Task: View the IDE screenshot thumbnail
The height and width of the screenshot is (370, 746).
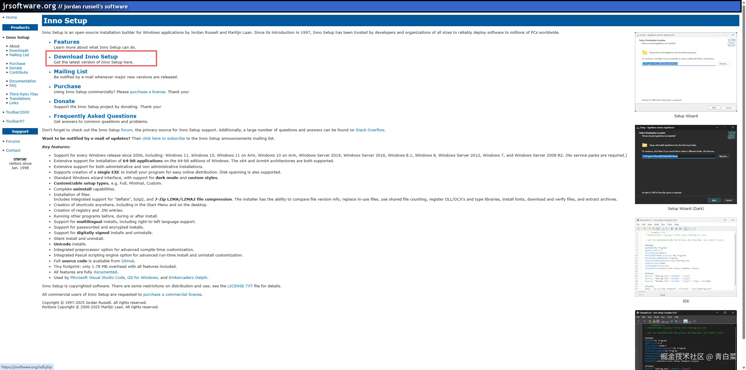Action: point(686,257)
